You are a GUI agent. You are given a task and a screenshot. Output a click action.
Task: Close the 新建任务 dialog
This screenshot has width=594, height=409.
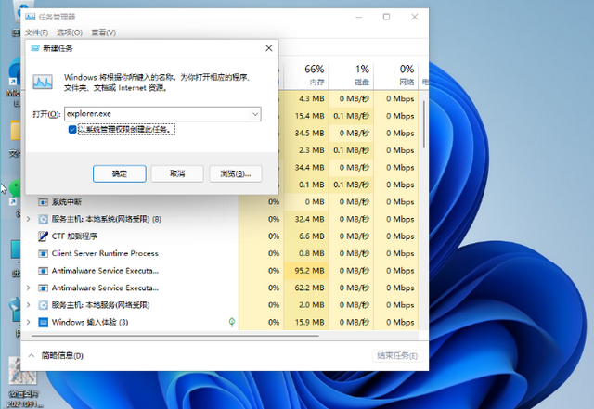point(269,48)
